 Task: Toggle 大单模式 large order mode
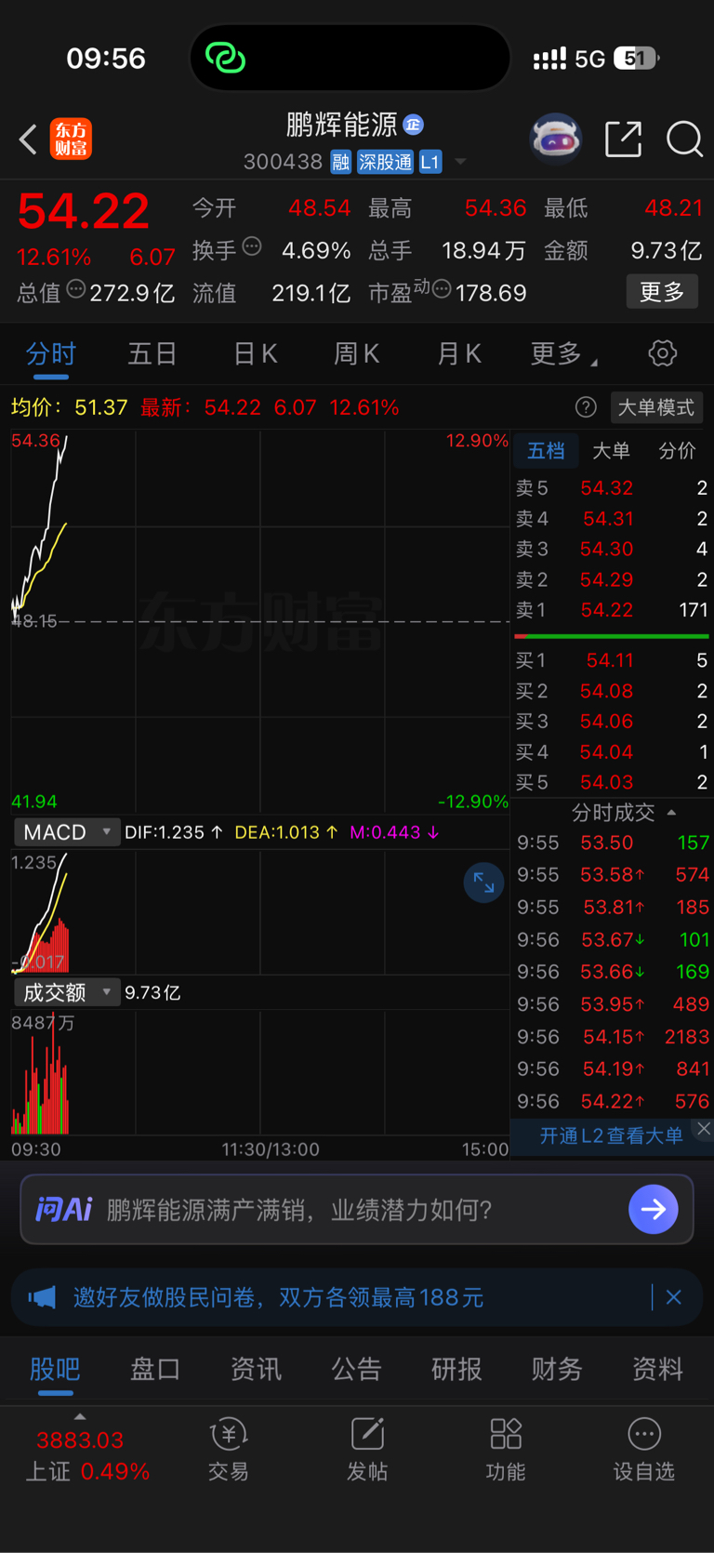656,407
